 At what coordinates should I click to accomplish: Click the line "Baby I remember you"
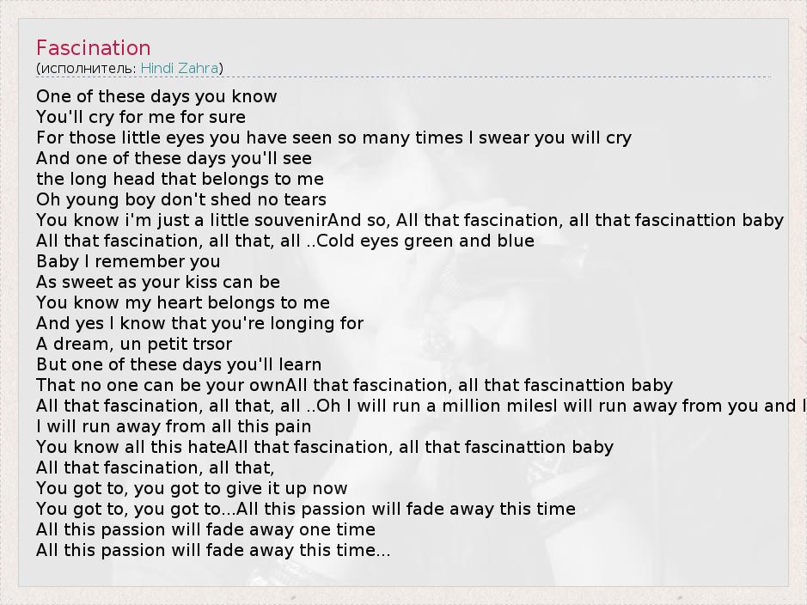[128, 261]
